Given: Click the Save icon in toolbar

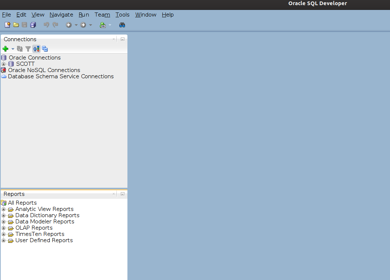Looking at the screenshot, I should pos(24,25).
